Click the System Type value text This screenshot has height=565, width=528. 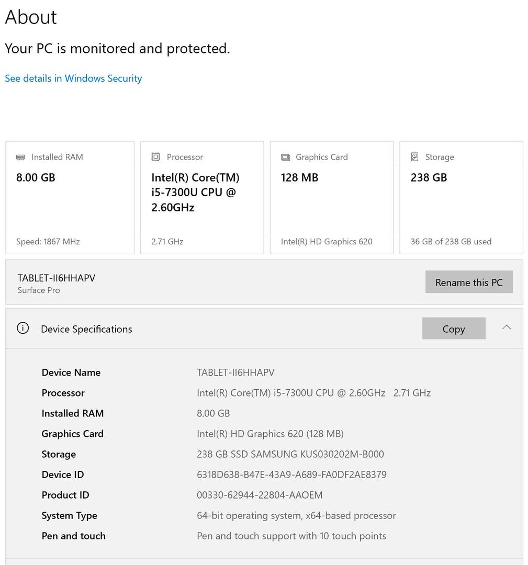point(296,516)
